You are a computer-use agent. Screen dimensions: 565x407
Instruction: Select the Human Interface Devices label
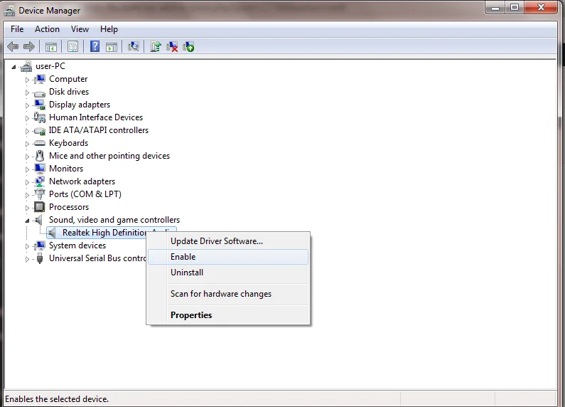pos(96,117)
